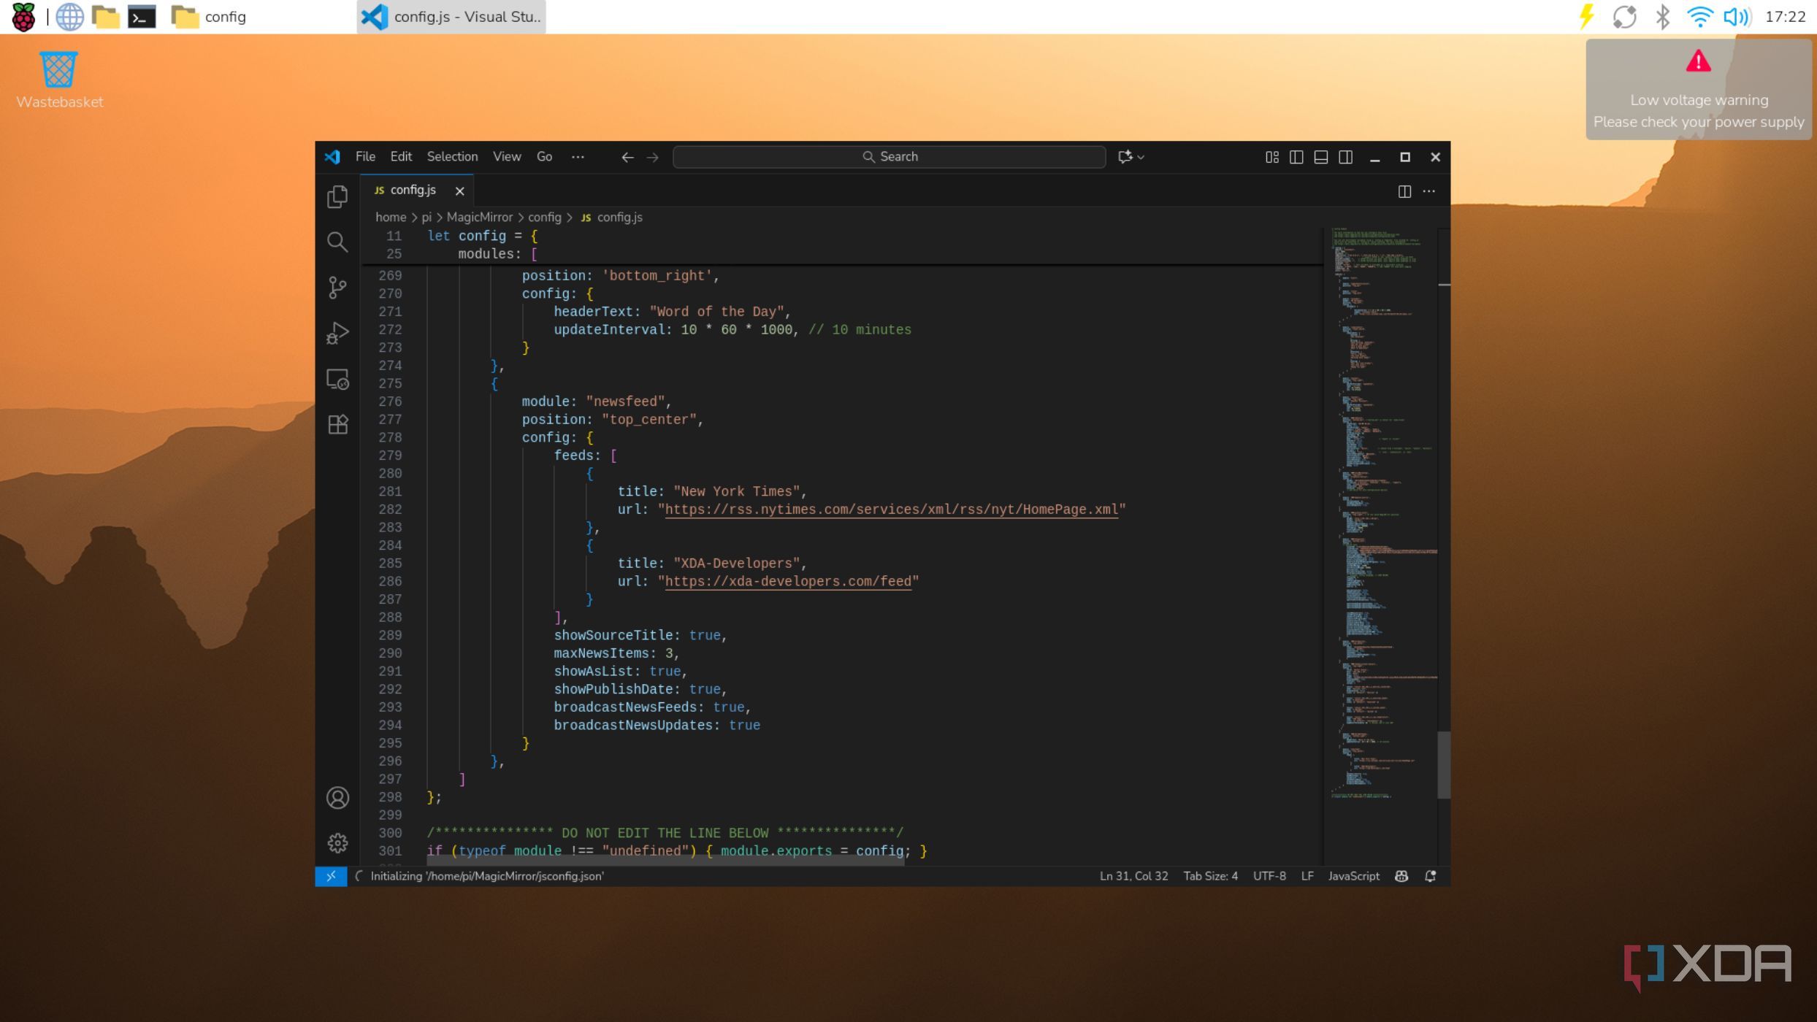Viewport: 1817px width, 1022px height.
Task: Open the Go menu
Action: coord(544,157)
